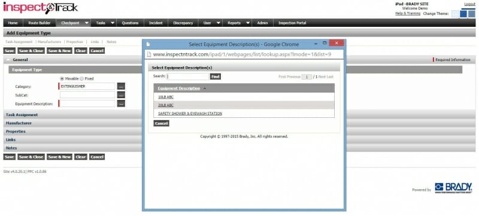Viewport: 479px width, 216px height.
Task: Minimize the Select Equipment Description popup
Action: click(316, 44)
